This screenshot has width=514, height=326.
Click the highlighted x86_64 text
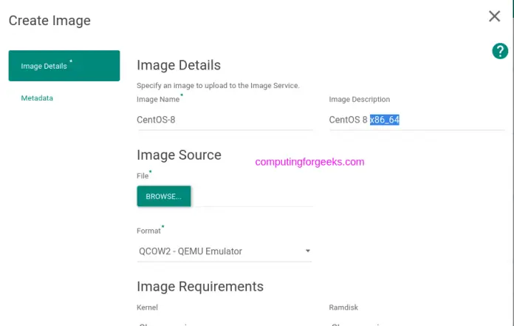[385, 120]
